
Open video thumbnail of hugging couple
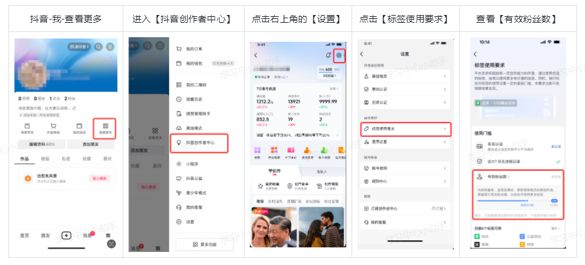click(322, 227)
